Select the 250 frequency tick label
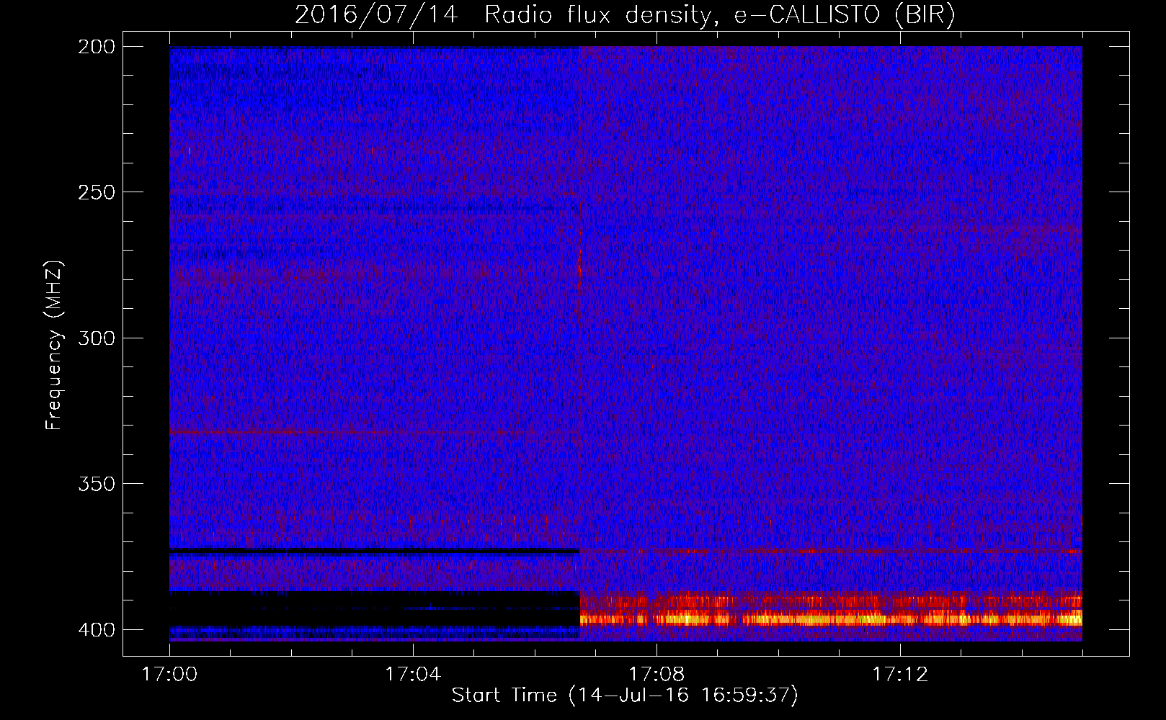Screen dimensions: 1166x720 (97, 192)
